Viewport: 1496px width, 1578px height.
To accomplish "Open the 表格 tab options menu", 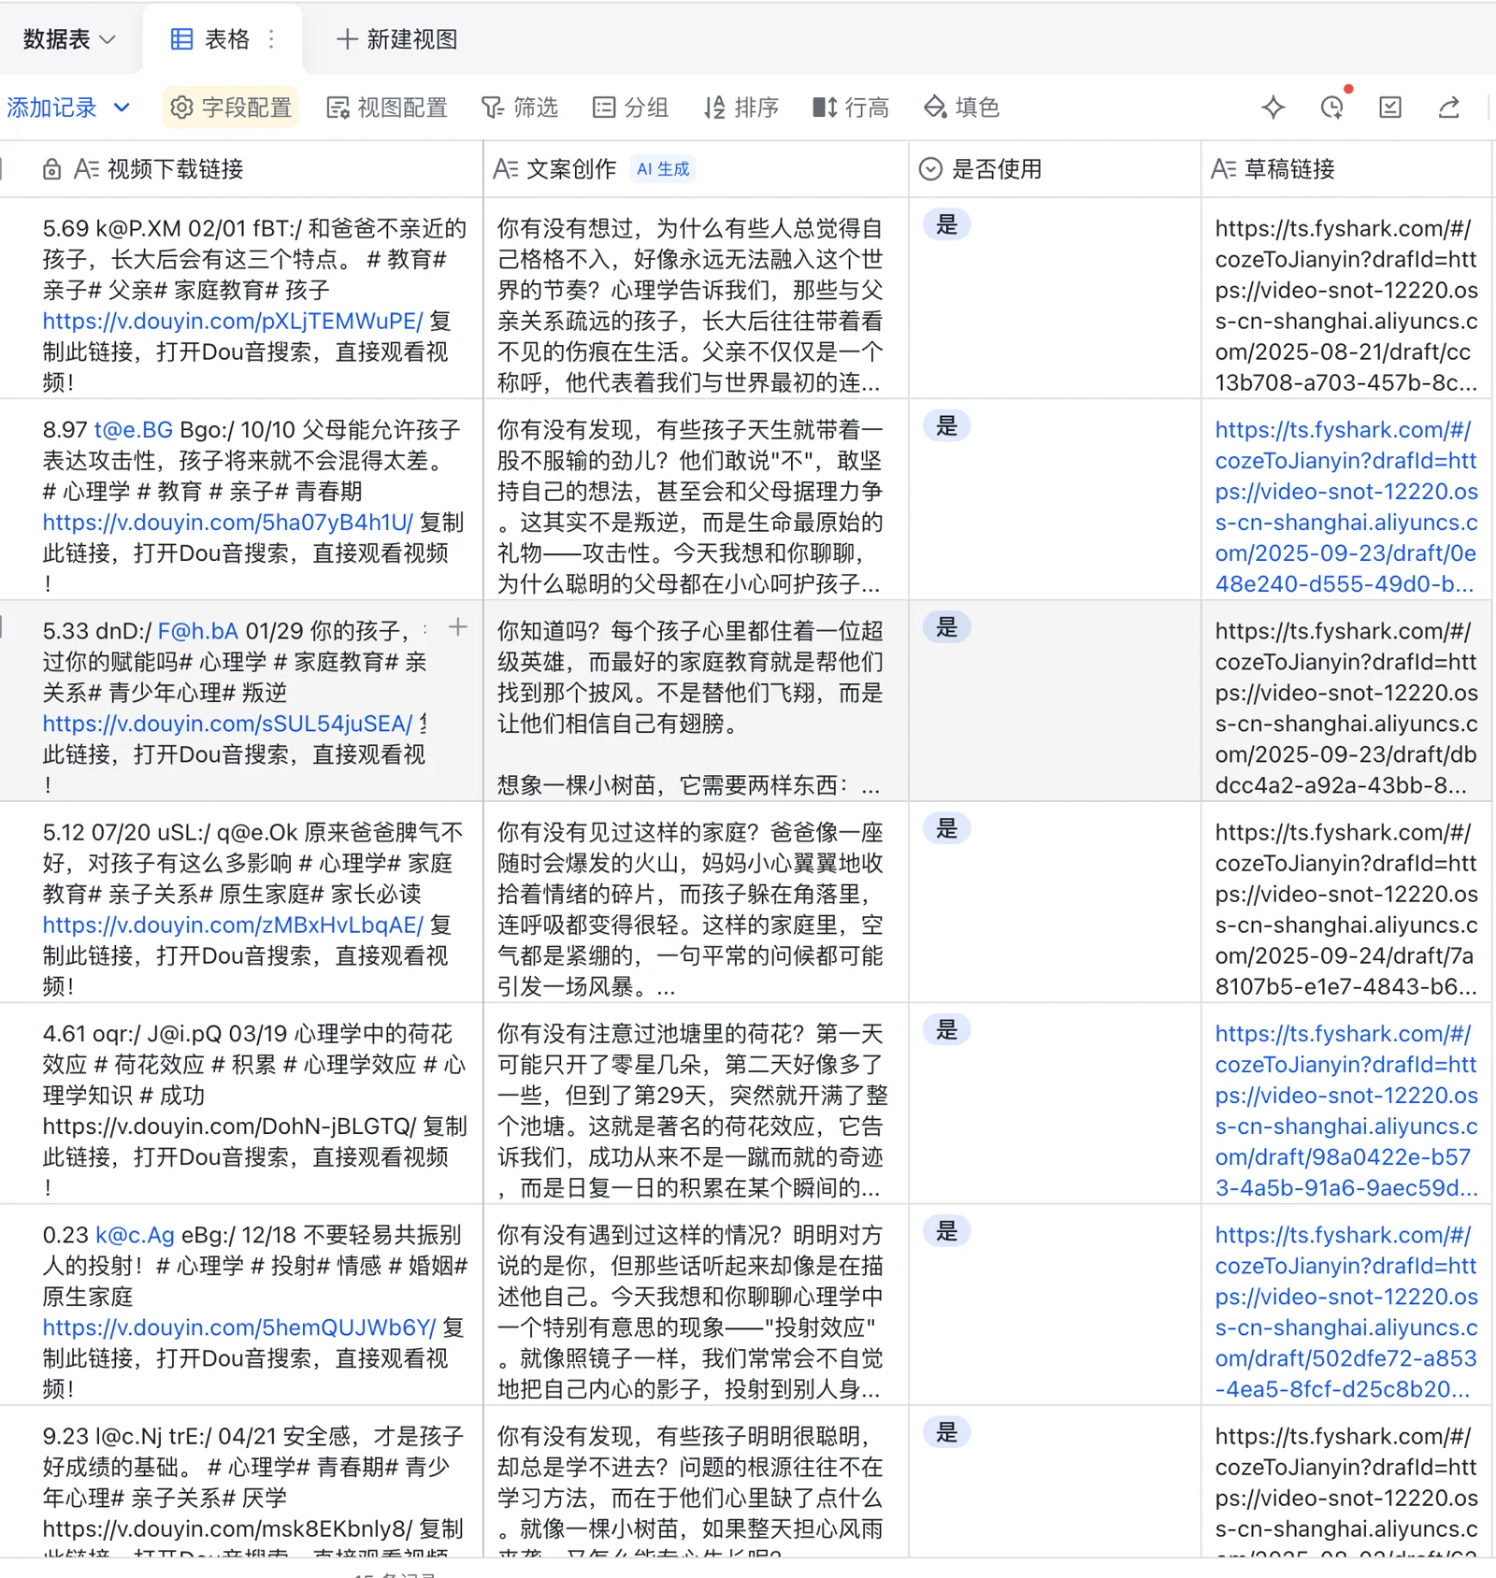I will 271,39.
